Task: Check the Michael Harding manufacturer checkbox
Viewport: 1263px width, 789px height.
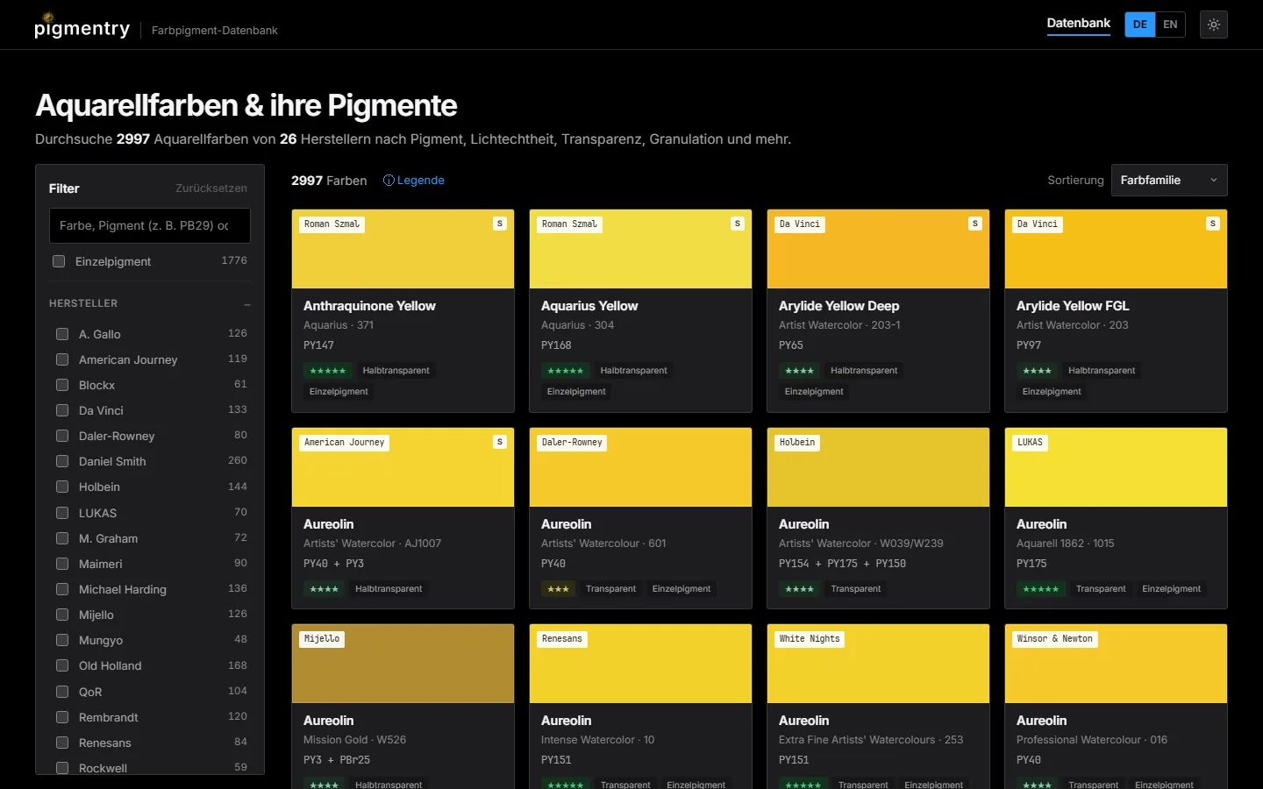Action: (x=62, y=589)
